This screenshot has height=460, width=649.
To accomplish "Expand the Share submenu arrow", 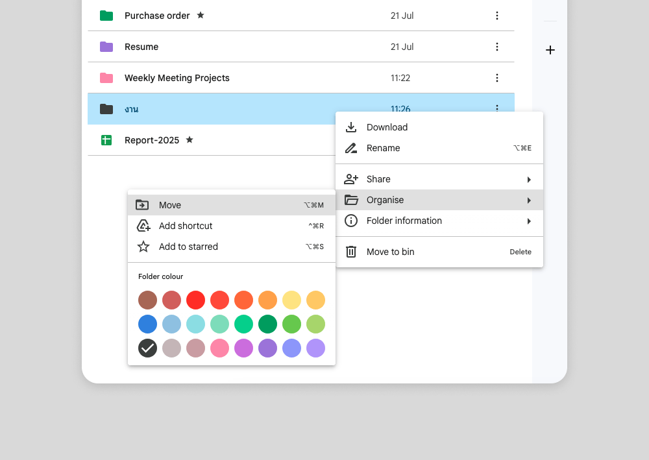I will [529, 180].
